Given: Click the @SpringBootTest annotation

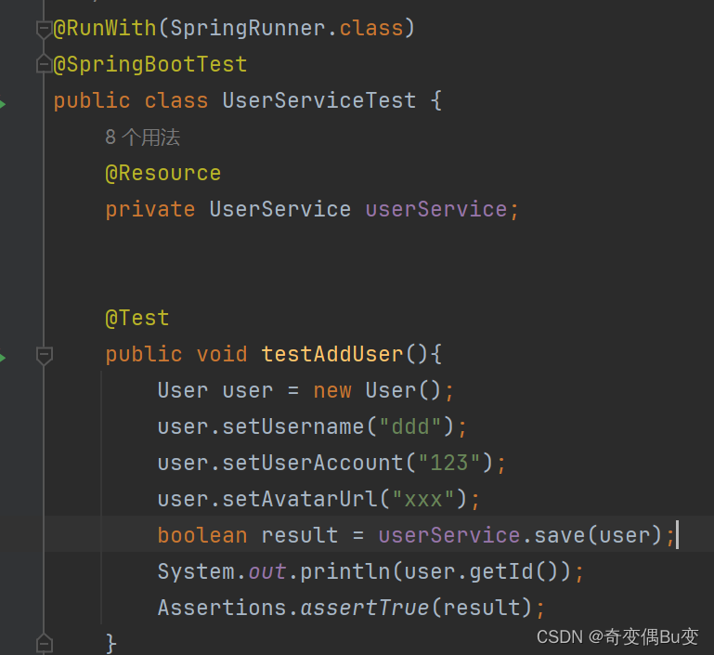Looking at the screenshot, I should point(150,65).
